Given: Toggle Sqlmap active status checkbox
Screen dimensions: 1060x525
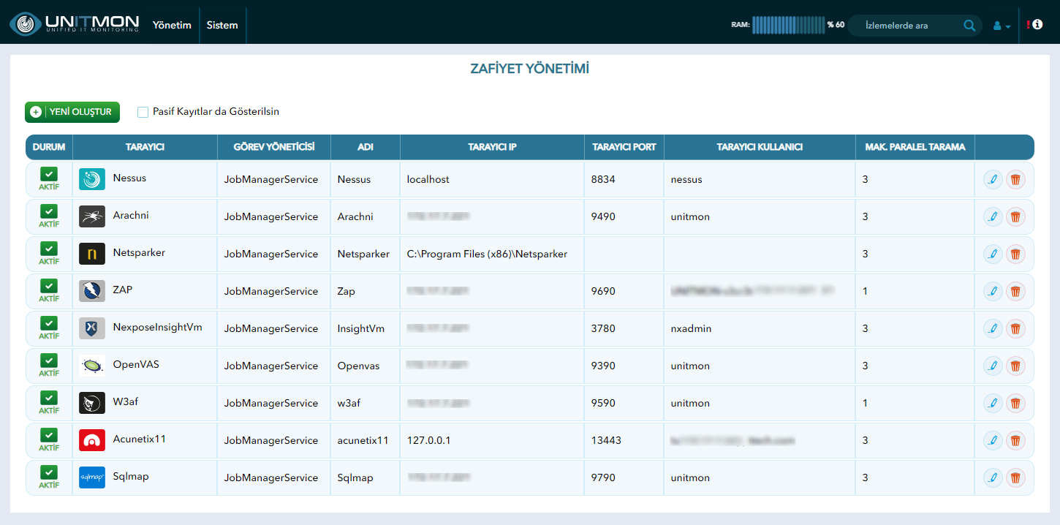Looking at the screenshot, I should coord(49,472).
